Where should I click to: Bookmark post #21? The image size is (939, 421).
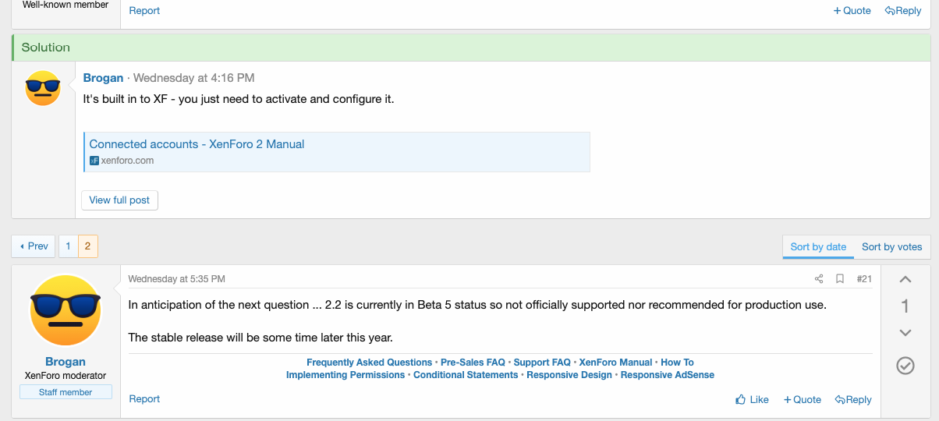[x=840, y=279]
